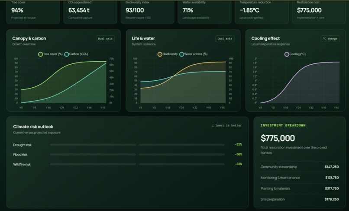
Task: Click the −33% wildfire risk change
Action: 238,164
